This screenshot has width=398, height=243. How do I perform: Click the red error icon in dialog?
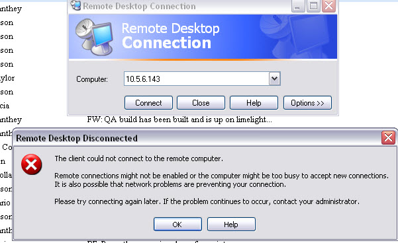pyautogui.click(x=32, y=164)
